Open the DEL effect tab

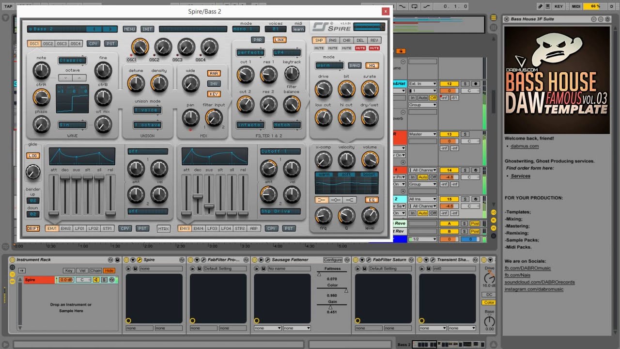[x=360, y=40]
